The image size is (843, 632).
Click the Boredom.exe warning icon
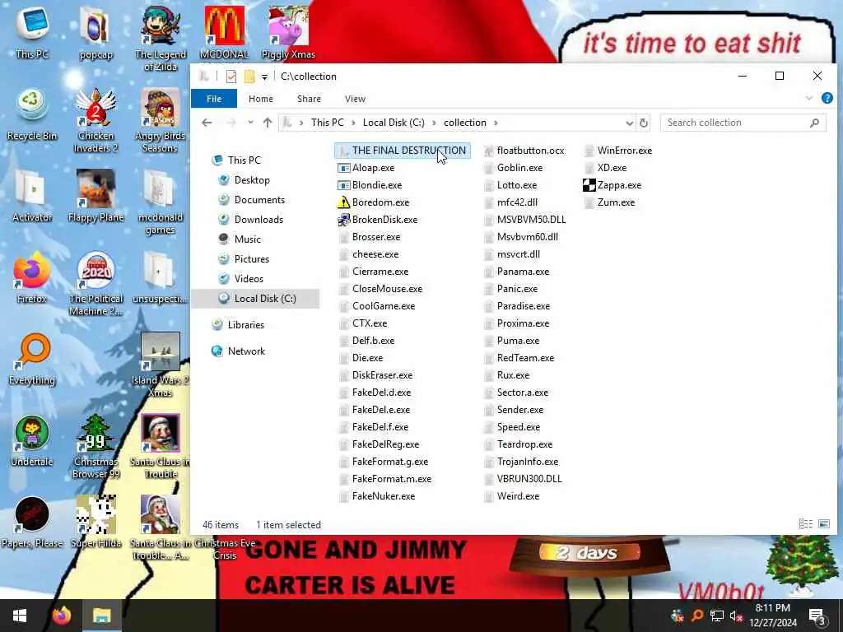[343, 202]
